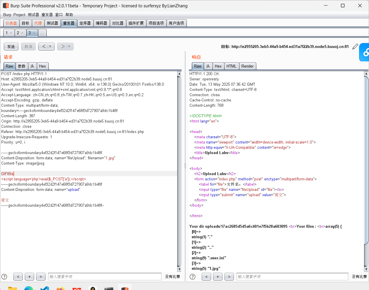Switch to the 插件扩展 tab
The width and height of the screenshot is (369, 290).
(136, 23)
